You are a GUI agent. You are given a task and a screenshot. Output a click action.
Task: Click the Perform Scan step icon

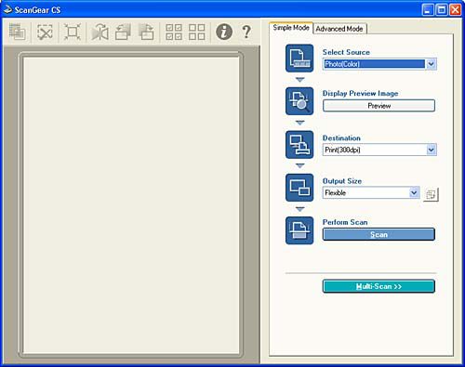(x=299, y=230)
